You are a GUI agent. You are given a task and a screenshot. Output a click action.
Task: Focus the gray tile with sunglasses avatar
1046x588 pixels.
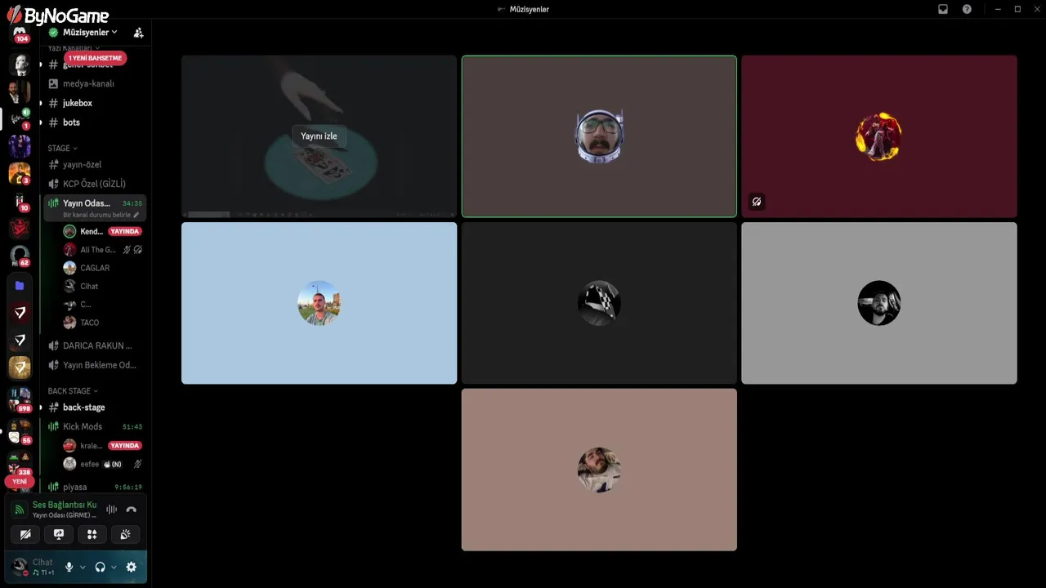(879, 303)
